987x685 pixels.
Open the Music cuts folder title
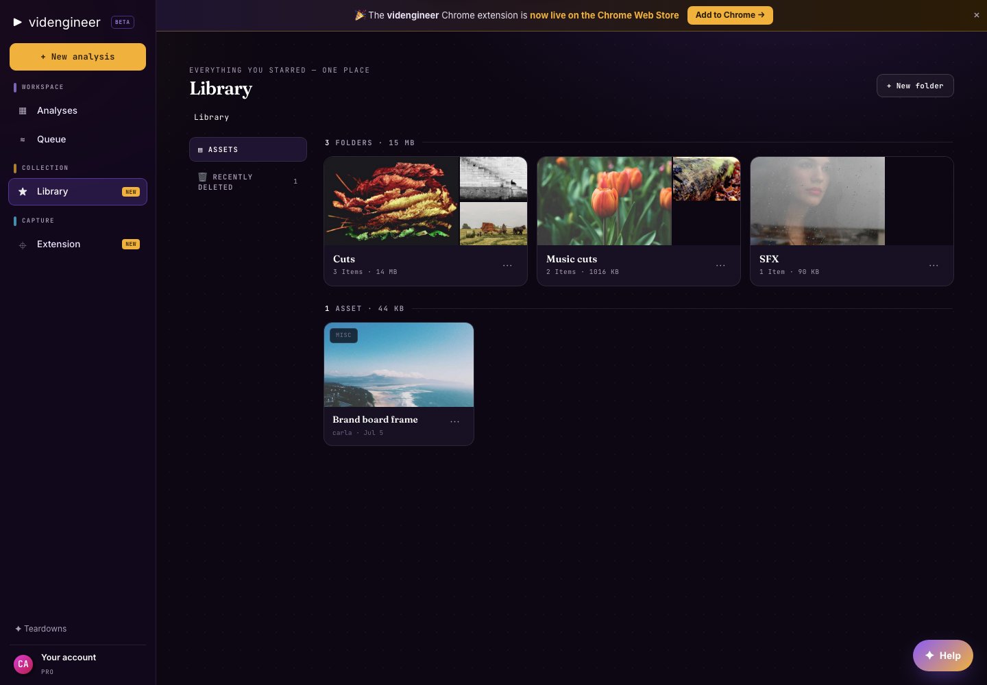coord(572,259)
